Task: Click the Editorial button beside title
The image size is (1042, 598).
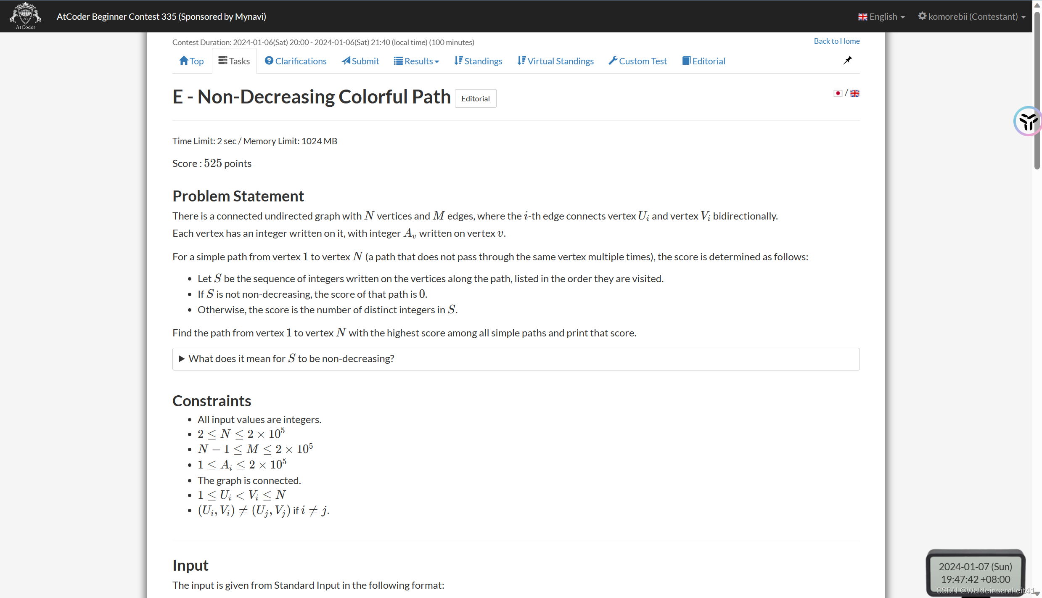Action: tap(475, 99)
